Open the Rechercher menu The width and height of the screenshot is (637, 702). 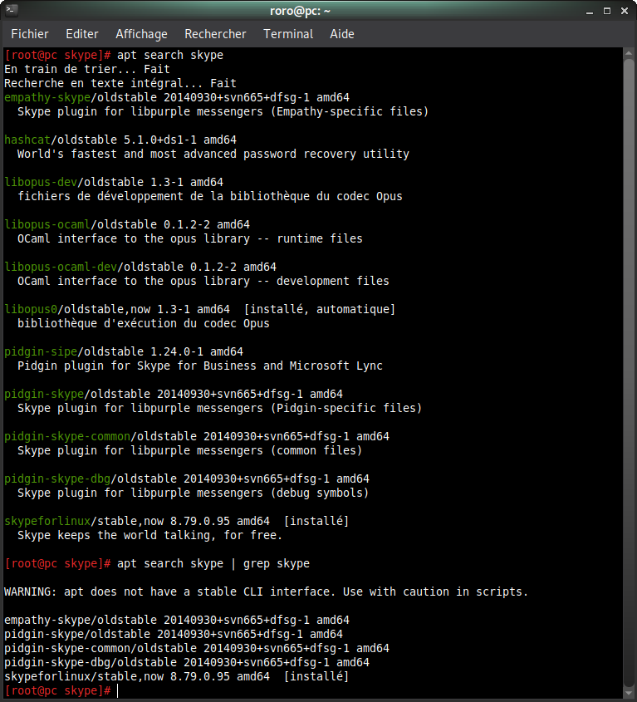pos(215,34)
